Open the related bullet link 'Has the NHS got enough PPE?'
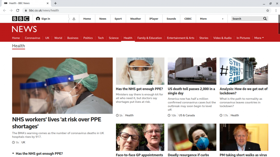 click(x=39, y=154)
